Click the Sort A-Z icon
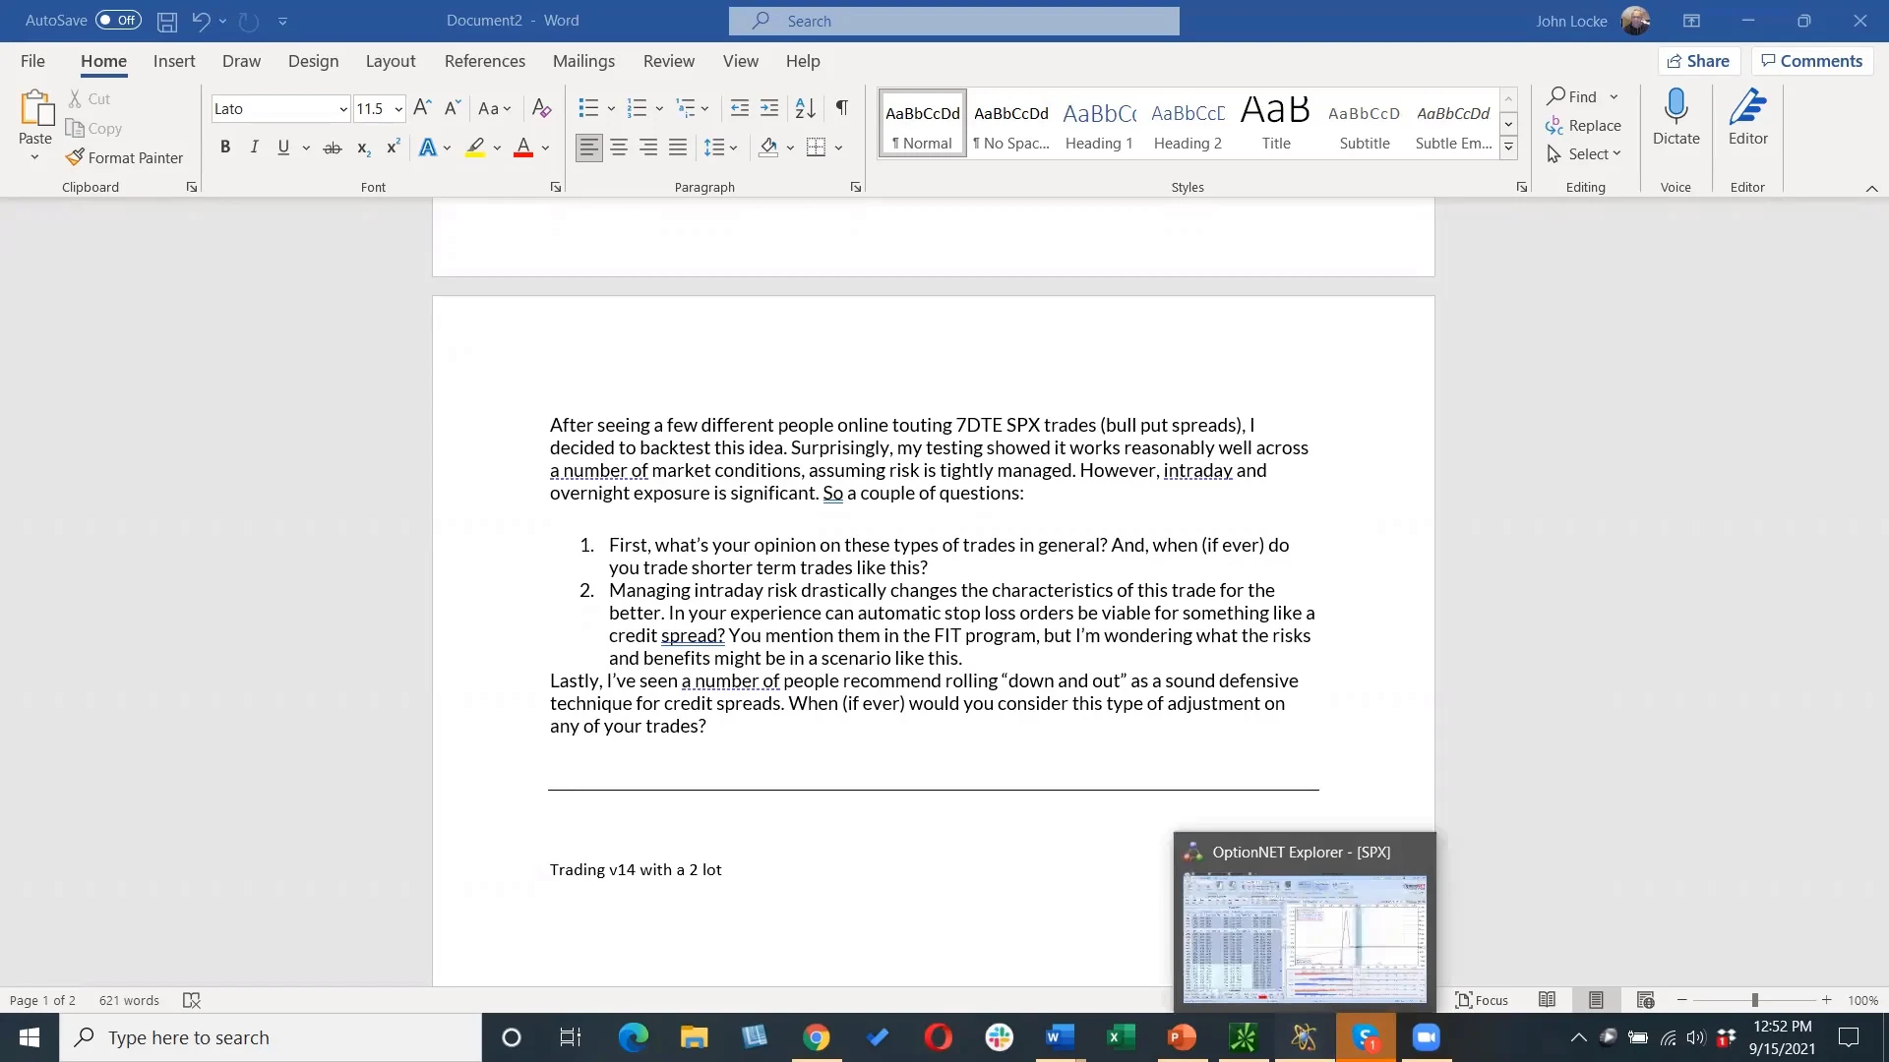1889x1062 pixels. coord(805,108)
